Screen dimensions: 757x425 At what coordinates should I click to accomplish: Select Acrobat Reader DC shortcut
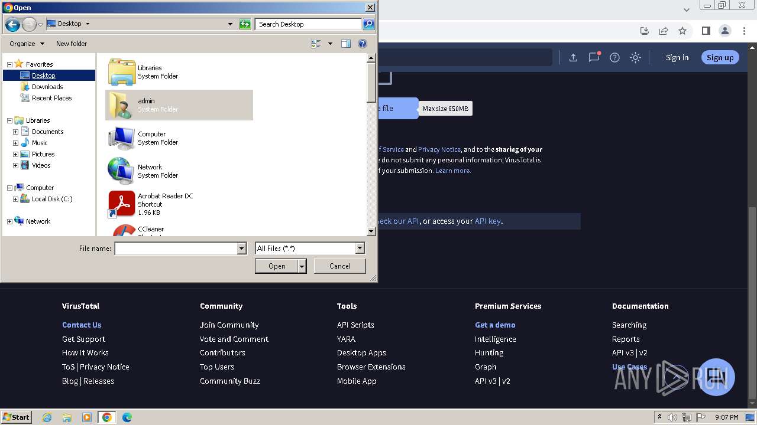[179, 204]
